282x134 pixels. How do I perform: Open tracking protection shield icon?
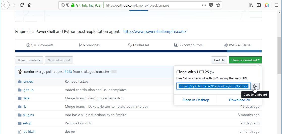pos(68,5)
